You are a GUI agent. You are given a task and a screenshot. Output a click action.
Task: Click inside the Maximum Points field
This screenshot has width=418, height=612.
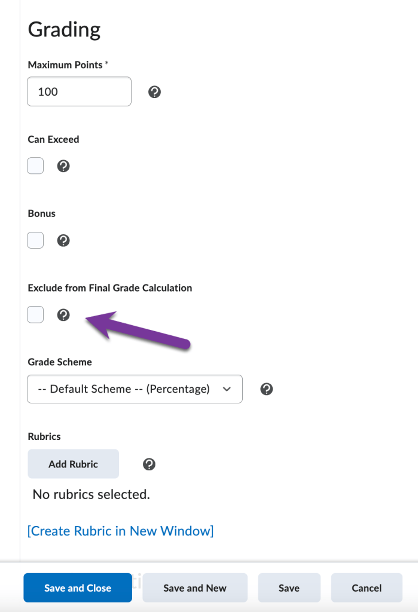pyautogui.click(x=78, y=91)
